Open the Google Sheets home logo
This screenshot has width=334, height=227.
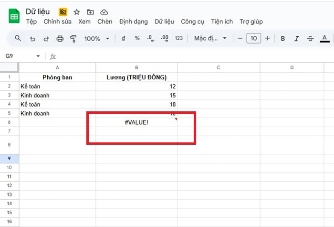coord(14,17)
